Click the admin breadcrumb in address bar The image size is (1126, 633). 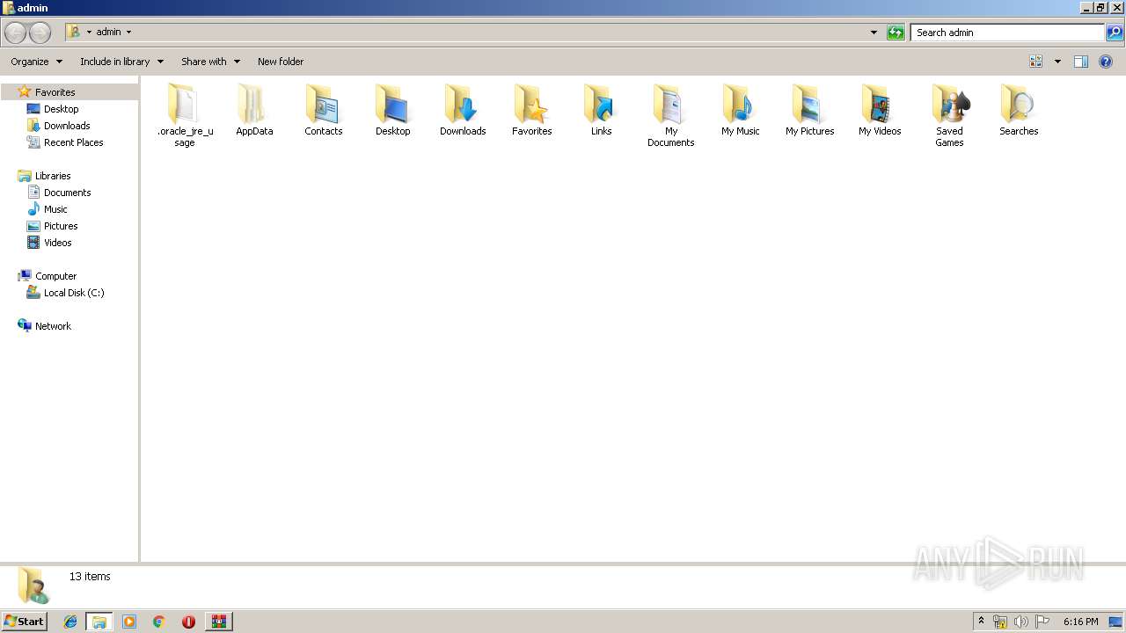[108, 33]
